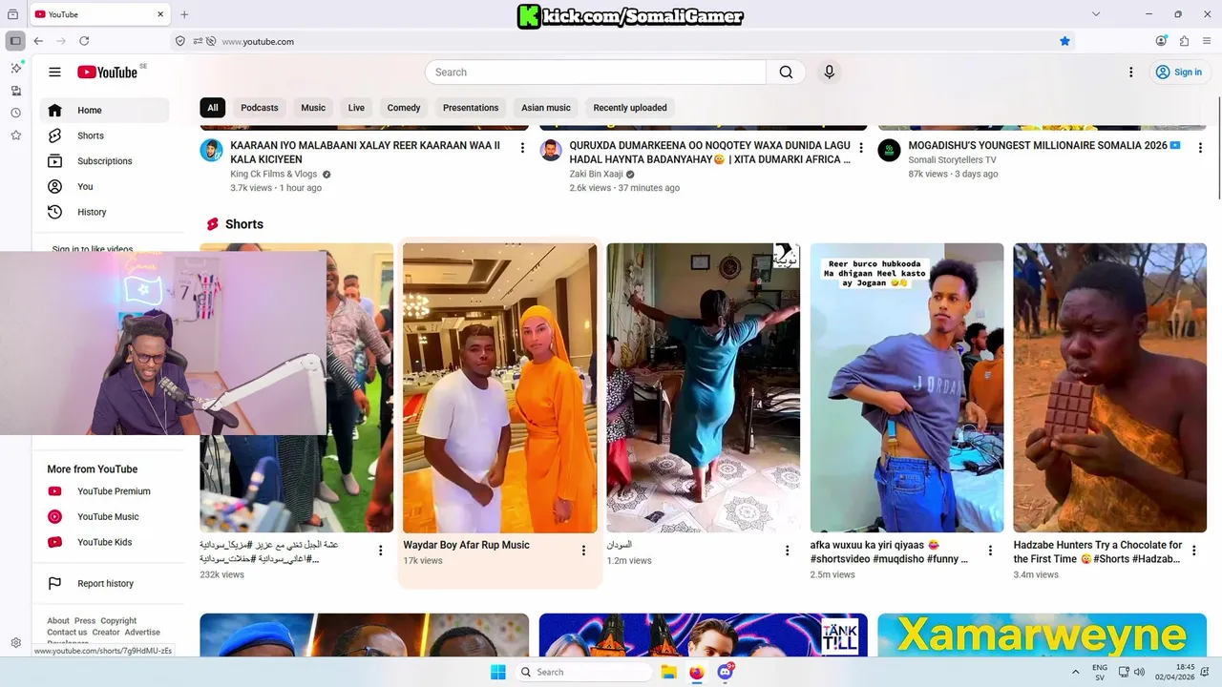The width and height of the screenshot is (1222, 687).
Task: Open options for Waydar Boy Afar short
Action: point(584,551)
